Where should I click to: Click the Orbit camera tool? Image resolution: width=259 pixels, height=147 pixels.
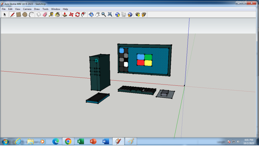91,14
